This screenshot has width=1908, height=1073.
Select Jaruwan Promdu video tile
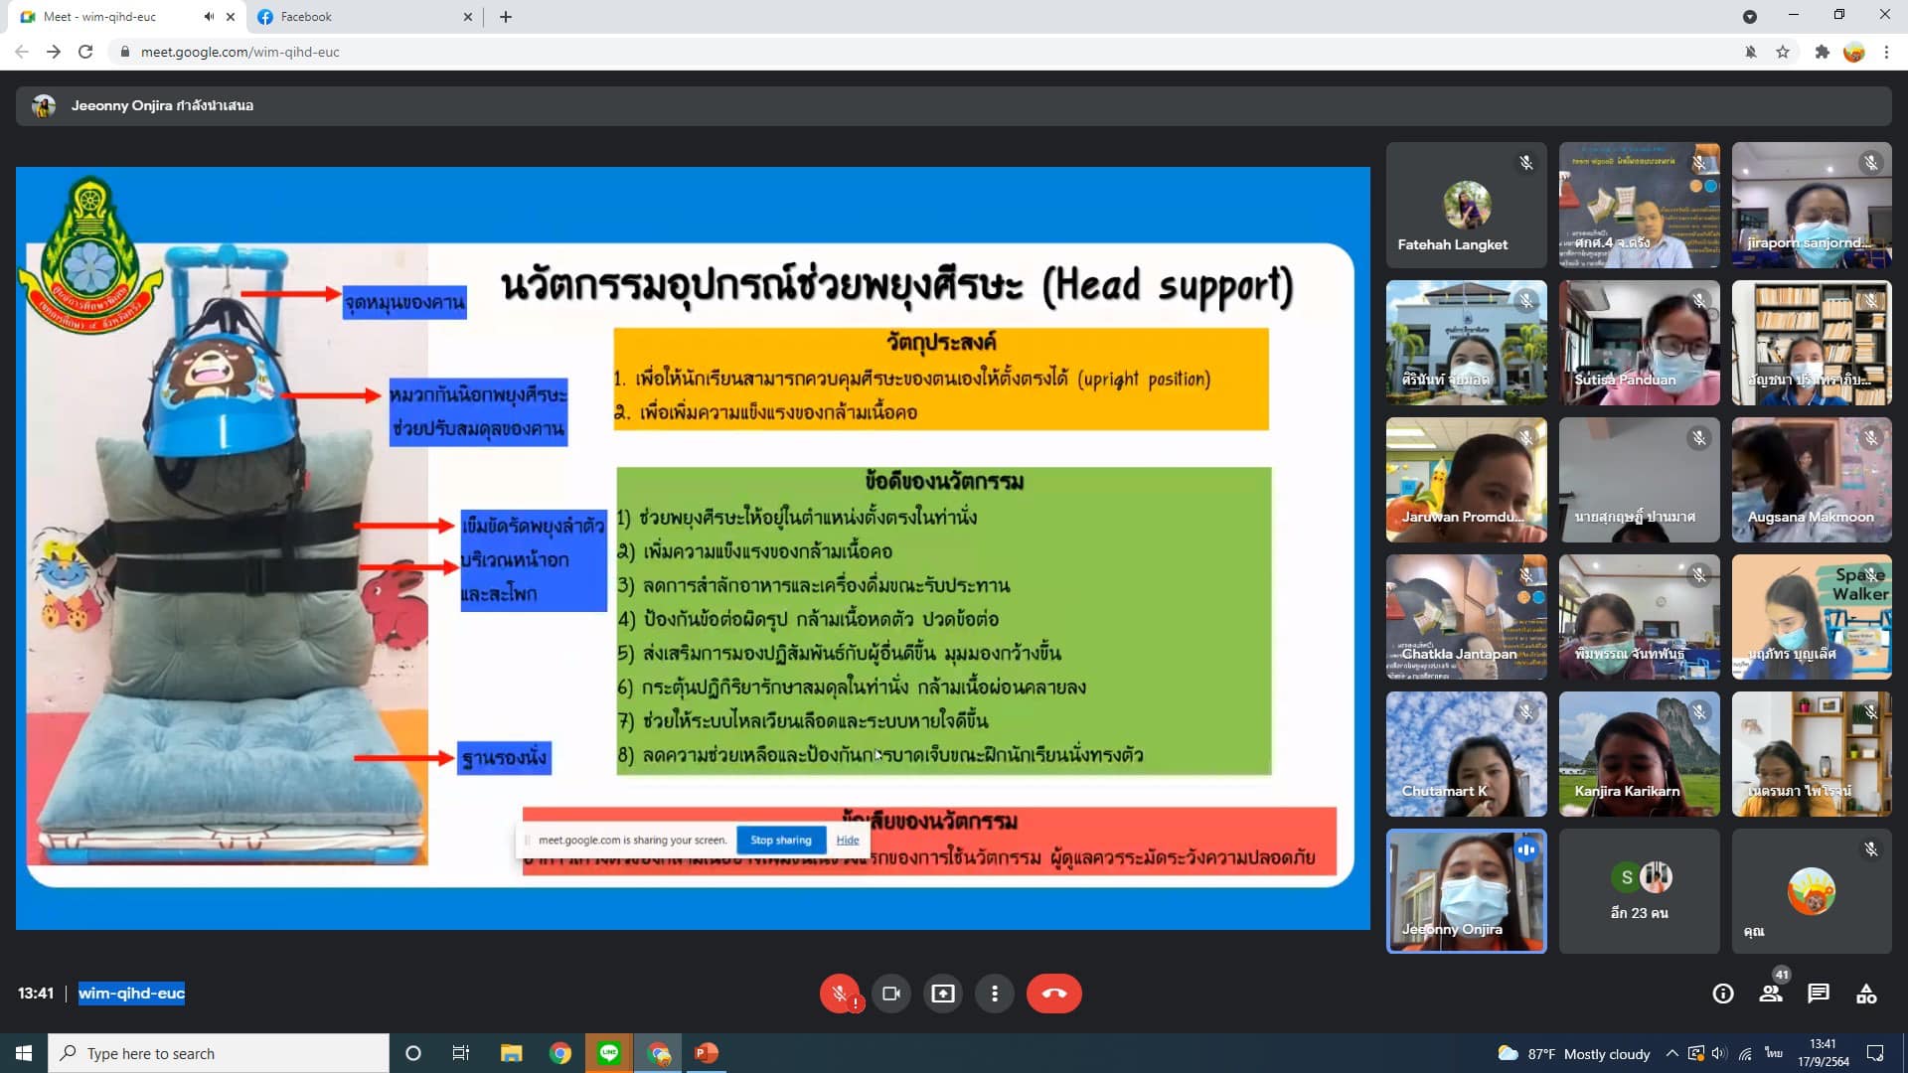pos(1466,479)
